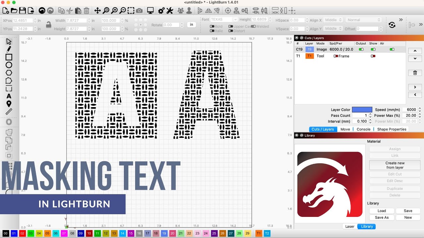Click the Cut scissors icon
This screenshot has height=238, width=424.
tap(69, 11)
